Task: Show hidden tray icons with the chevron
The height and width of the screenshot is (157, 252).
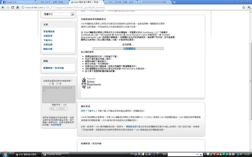Action: 205,154
